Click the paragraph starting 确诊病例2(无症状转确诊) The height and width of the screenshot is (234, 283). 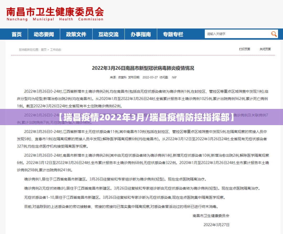click(x=142, y=188)
